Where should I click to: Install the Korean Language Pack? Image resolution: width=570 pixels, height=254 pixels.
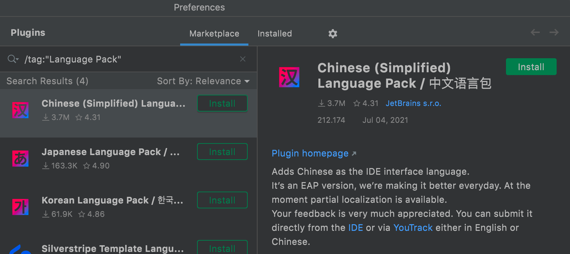222,200
